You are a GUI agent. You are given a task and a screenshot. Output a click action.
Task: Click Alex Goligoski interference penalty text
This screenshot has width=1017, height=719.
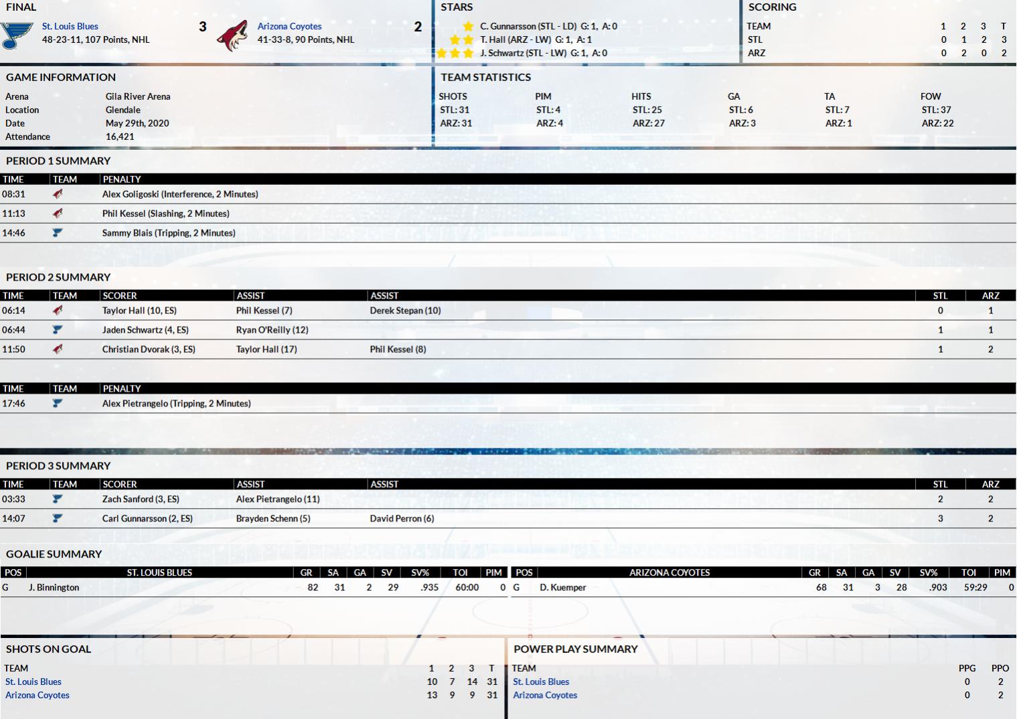(x=180, y=194)
